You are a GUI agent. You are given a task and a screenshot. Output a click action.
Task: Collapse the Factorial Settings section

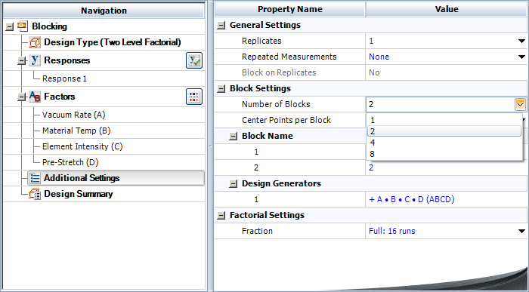coord(221,216)
